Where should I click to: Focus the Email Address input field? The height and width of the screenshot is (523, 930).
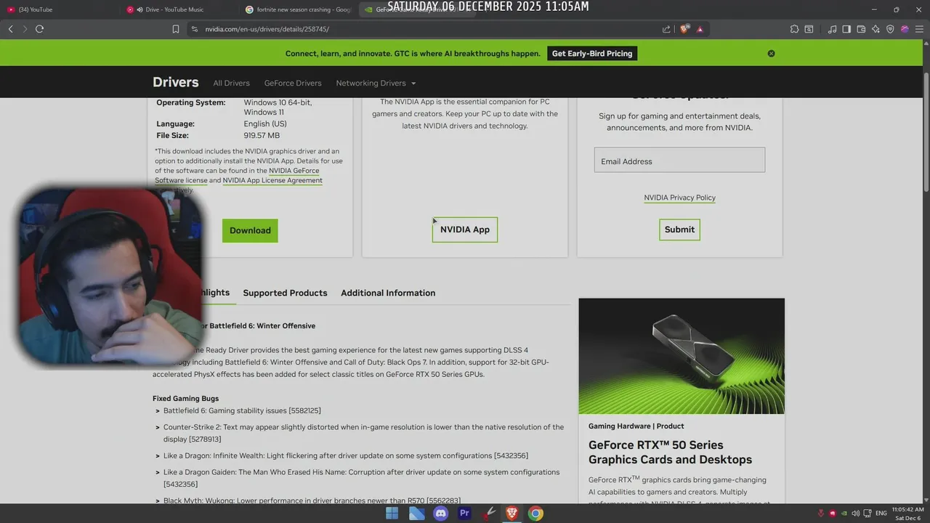(x=679, y=160)
